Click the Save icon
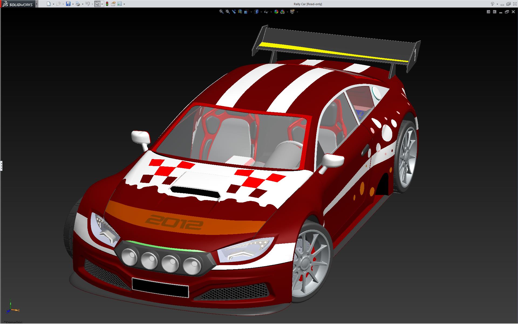 point(68,4)
